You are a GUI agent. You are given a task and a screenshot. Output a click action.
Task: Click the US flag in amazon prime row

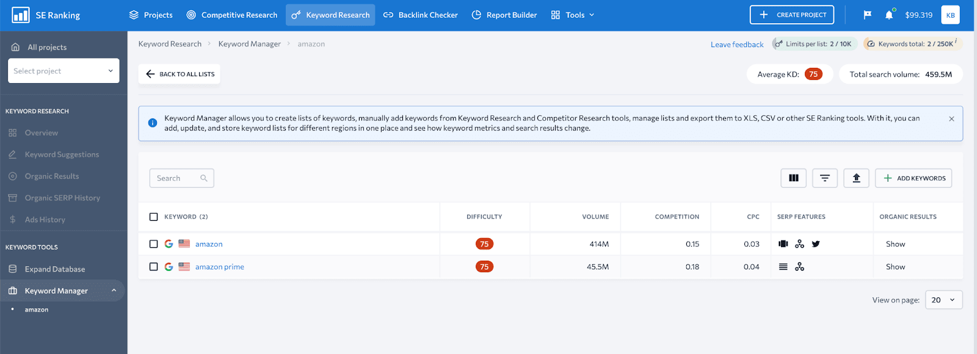(x=184, y=267)
